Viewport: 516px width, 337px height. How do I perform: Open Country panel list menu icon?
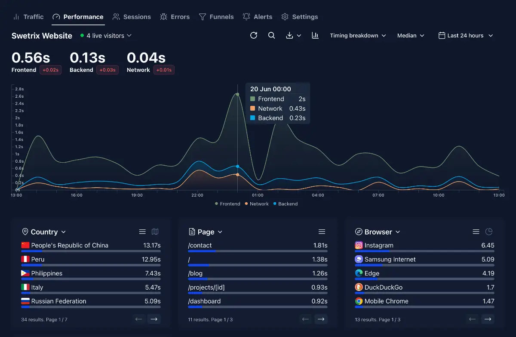(x=142, y=232)
